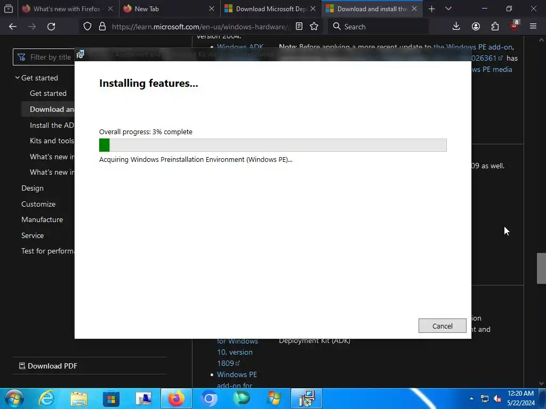Go back in Firefox history

pyautogui.click(x=13, y=27)
